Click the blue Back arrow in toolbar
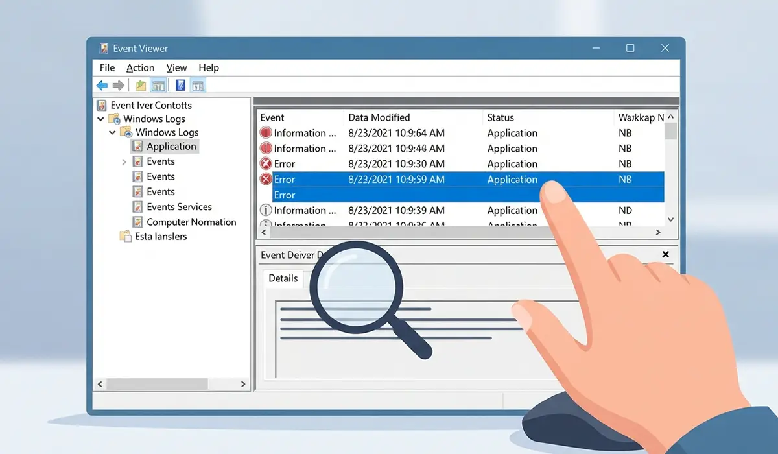The width and height of the screenshot is (778, 454). coord(102,85)
